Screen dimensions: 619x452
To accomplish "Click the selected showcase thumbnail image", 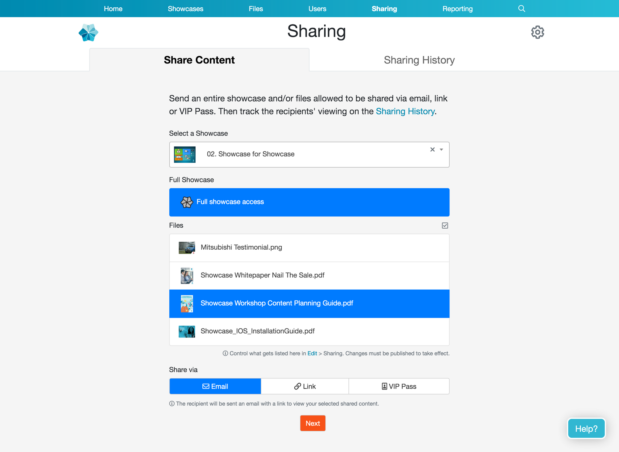I will [185, 154].
